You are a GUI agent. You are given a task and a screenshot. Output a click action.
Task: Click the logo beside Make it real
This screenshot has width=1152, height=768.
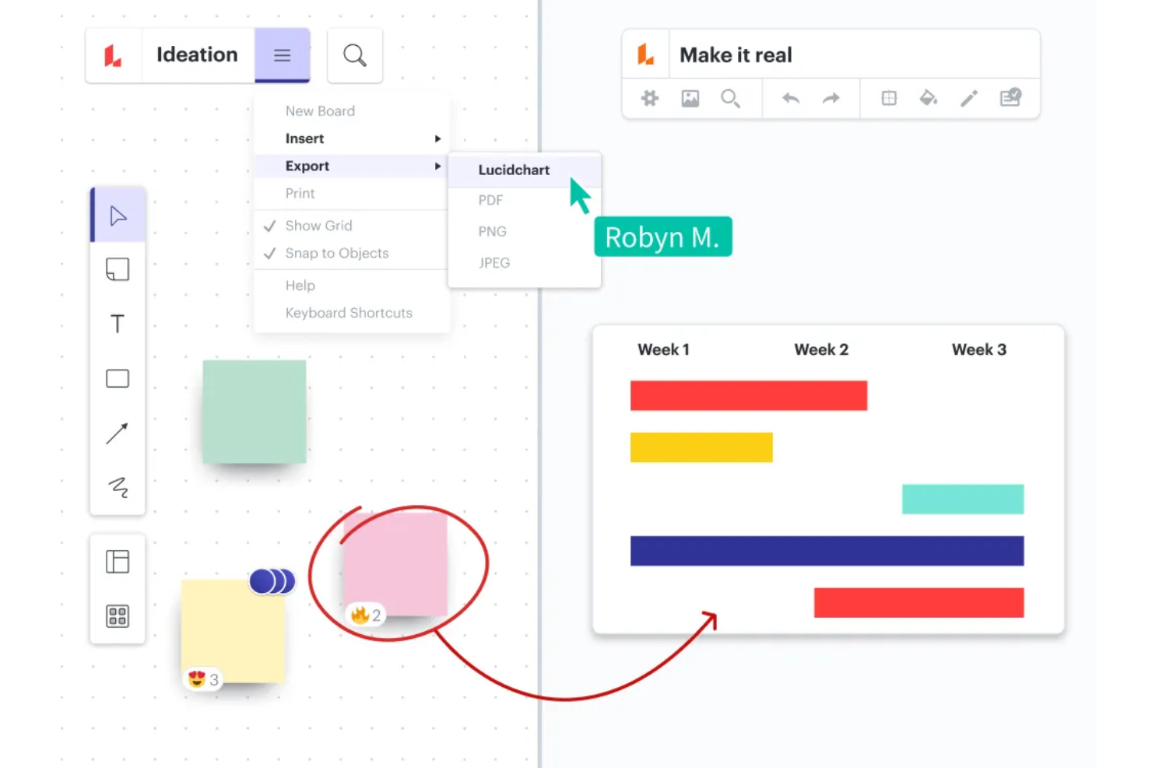[646, 54]
